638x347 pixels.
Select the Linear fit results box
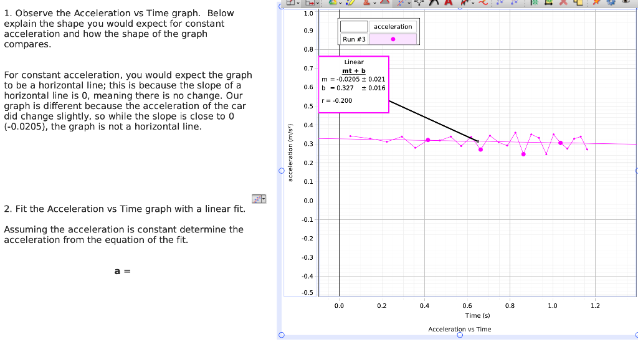click(x=354, y=84)
